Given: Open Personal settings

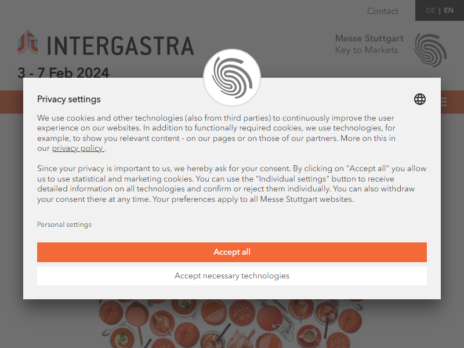Looking at the screenshot, I should coord(64,224).
